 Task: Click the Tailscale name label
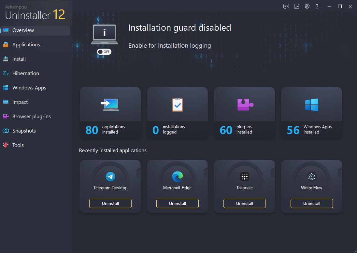pyautogui.click(x=245, y=188)
